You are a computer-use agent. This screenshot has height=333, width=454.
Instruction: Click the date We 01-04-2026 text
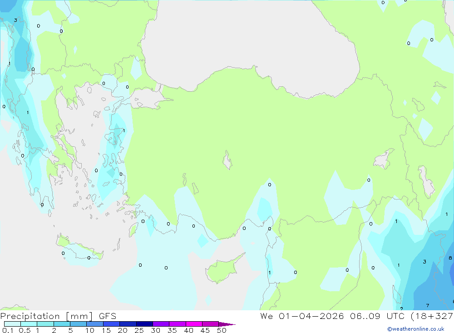[x=302, y=316]
